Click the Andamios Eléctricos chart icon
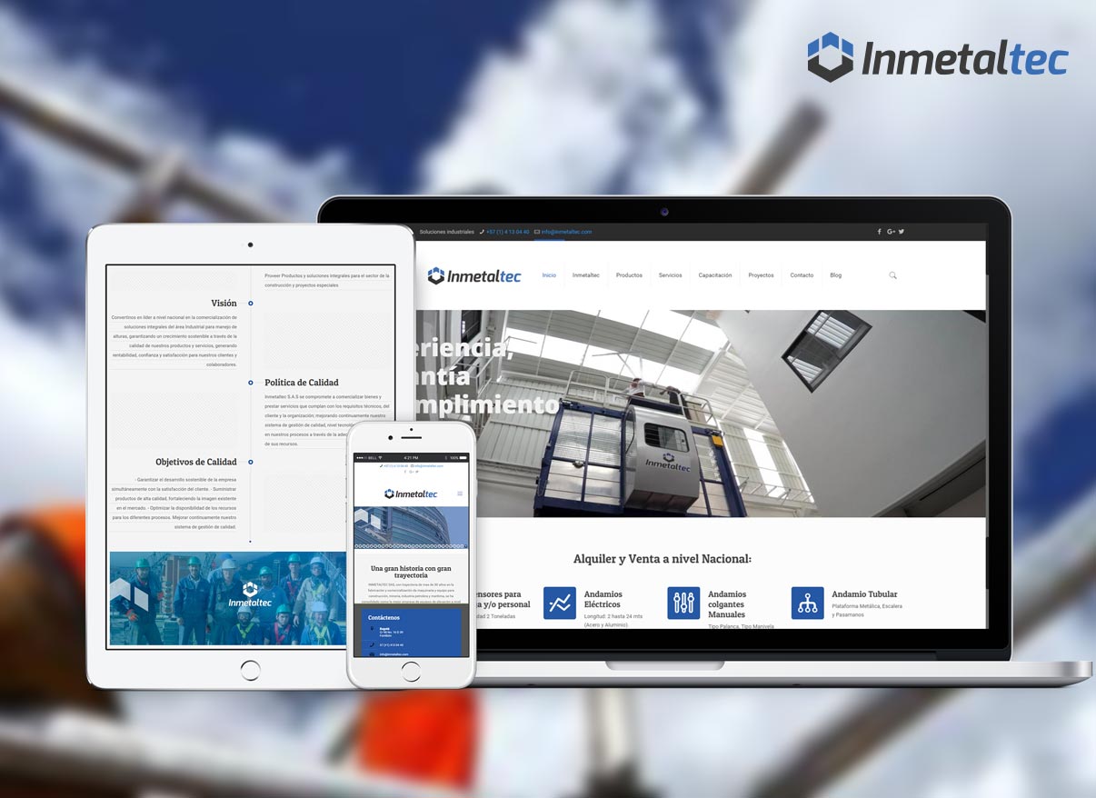Screen dimensions: 1096x798 [x=560, y=603]
